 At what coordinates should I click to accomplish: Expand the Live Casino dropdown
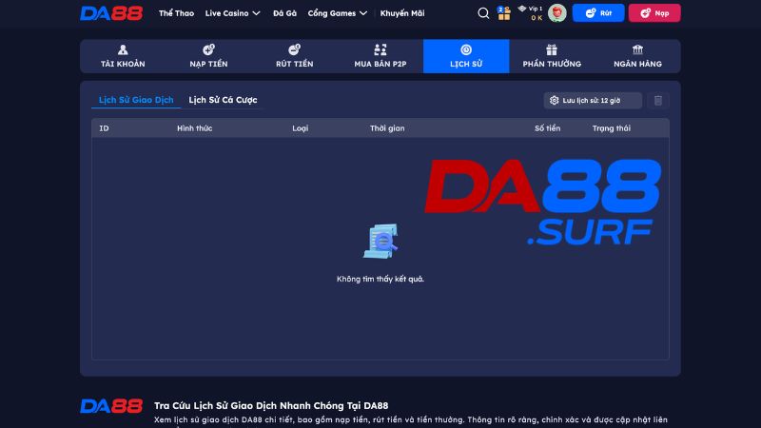pyautogui.click(x=232, y=13)
